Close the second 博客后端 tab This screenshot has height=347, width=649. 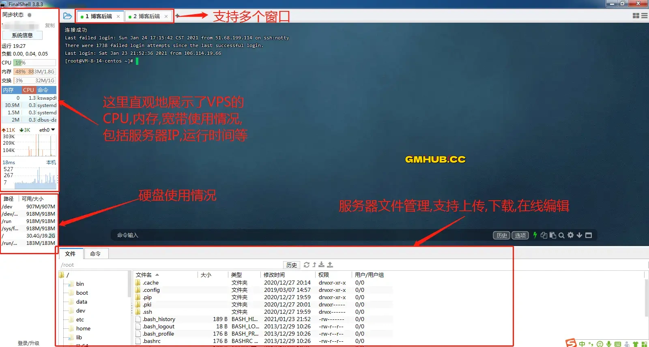pyautogui.click(x=166, y=17)
